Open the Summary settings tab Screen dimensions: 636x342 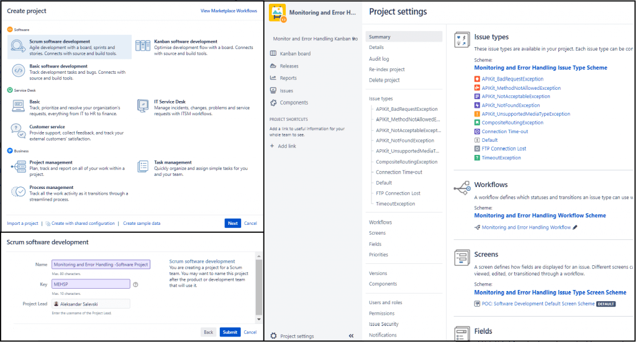[404, 37]
